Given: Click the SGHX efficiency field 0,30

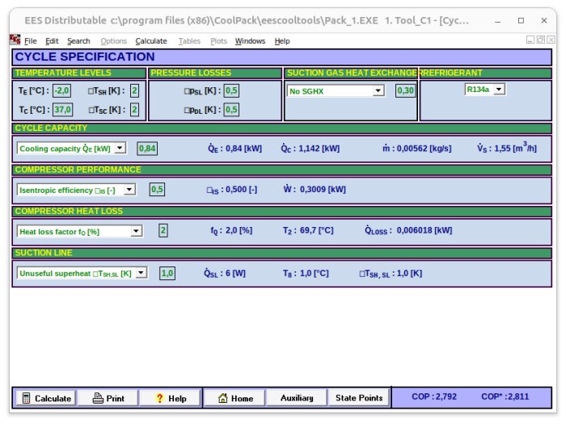Looking at the screenshot, I should pos(405,90).
